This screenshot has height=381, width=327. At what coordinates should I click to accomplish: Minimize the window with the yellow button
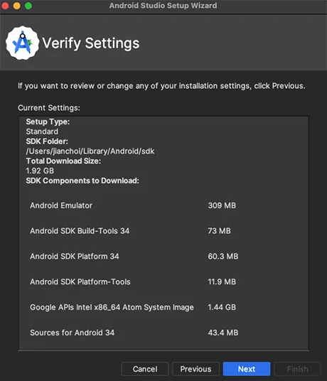pos(17,6)
